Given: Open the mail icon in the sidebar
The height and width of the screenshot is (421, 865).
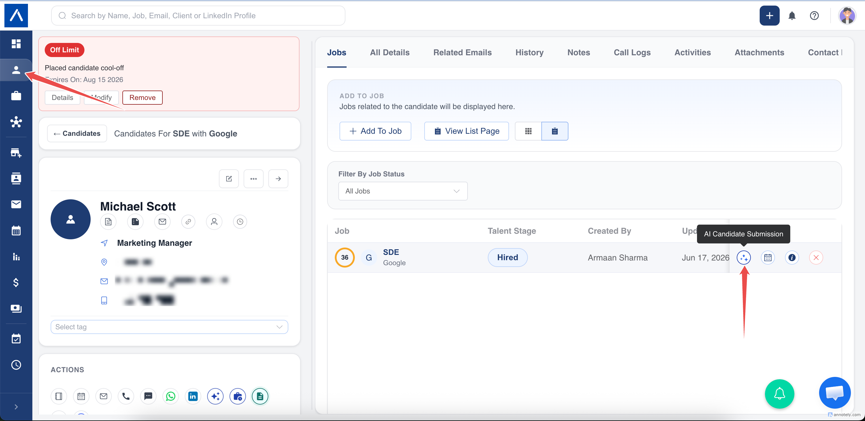Looking at the screenshot, I should pyautogui.click(x=16, y=204).
